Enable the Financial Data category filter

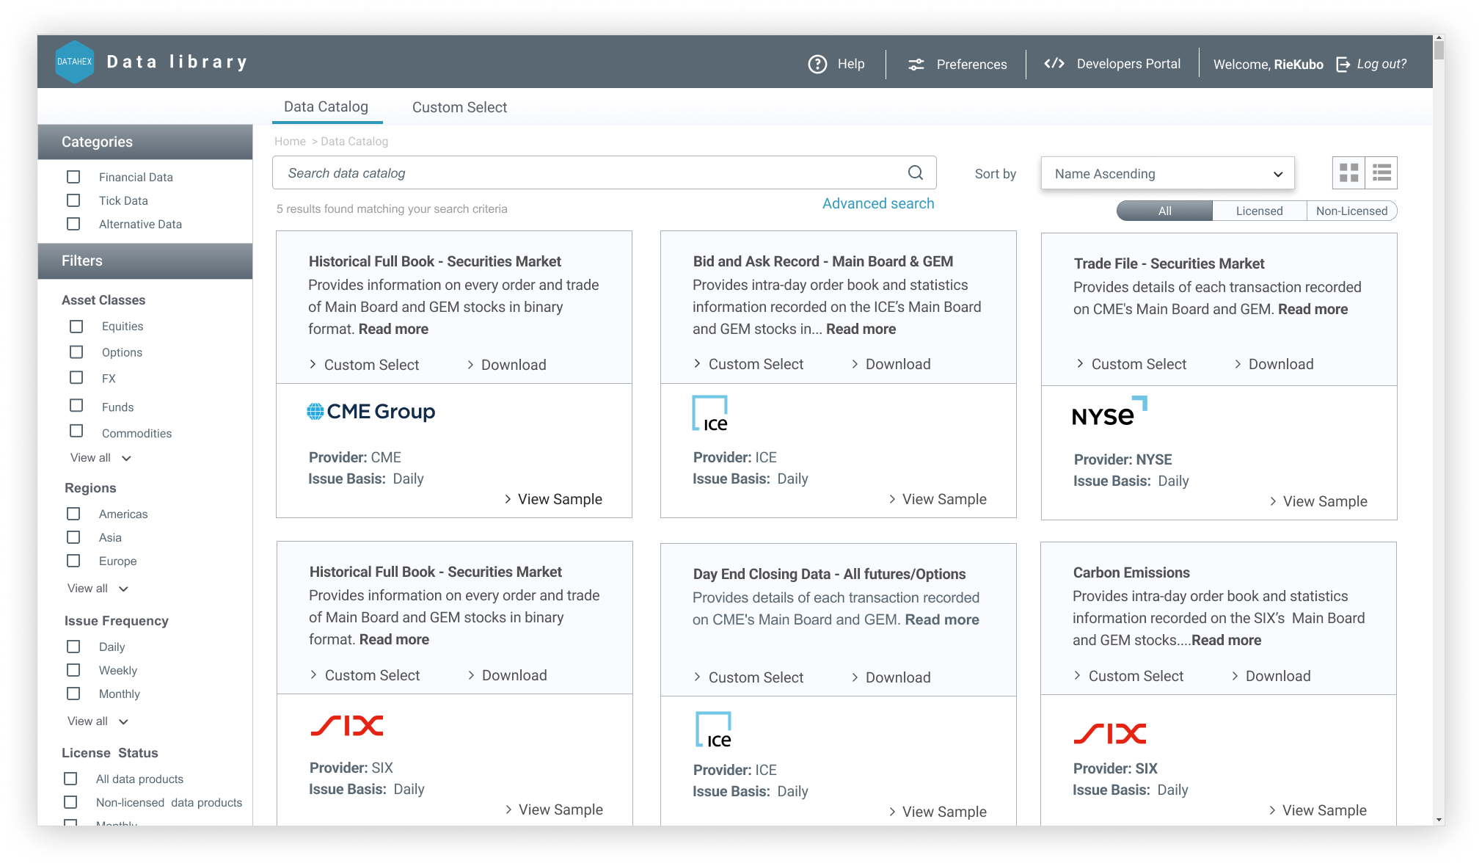pyautogui.click(x=73, y=177)
